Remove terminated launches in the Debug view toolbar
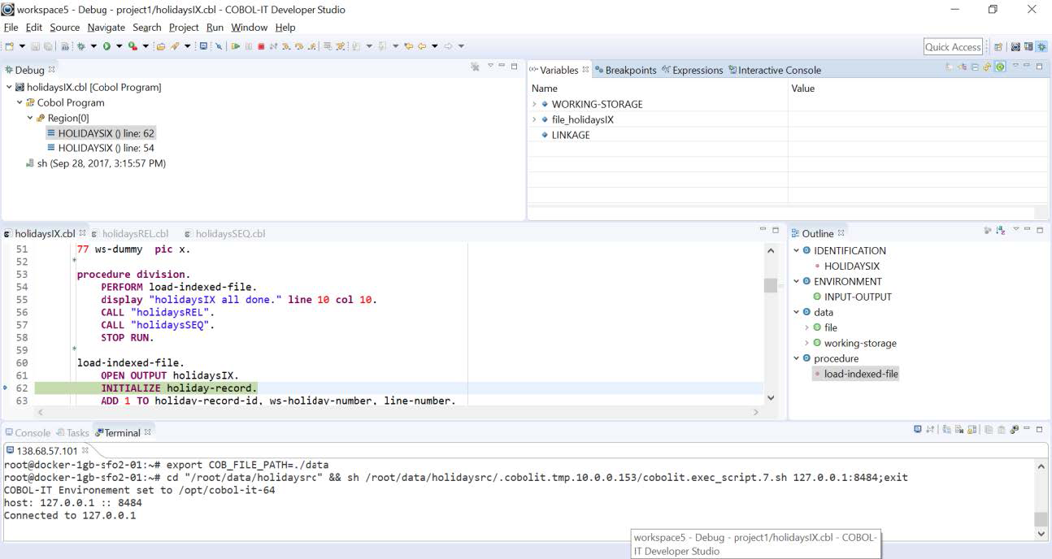 tap(474, 68)
